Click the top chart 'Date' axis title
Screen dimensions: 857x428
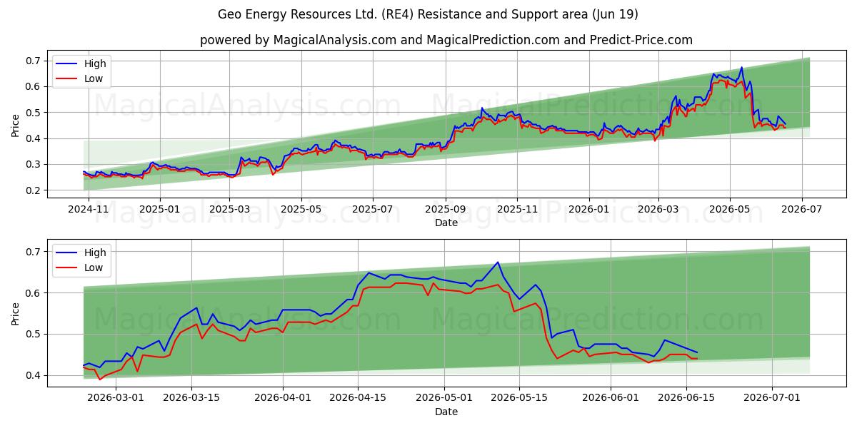(446, 223)
